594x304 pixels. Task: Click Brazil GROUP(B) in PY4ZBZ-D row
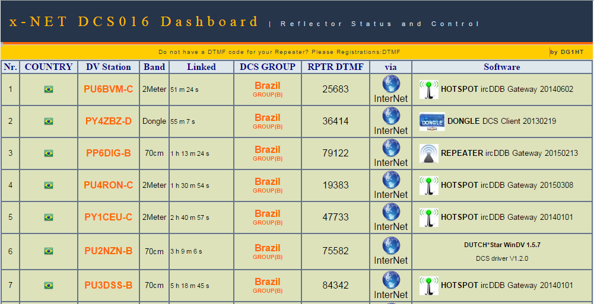(268, 121)
